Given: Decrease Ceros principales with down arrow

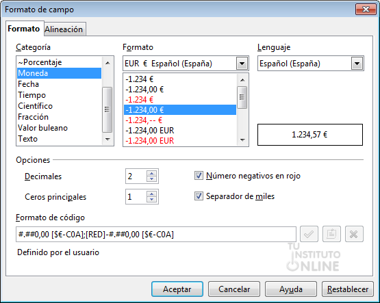Looking at the screenshot, I should 152,200.
